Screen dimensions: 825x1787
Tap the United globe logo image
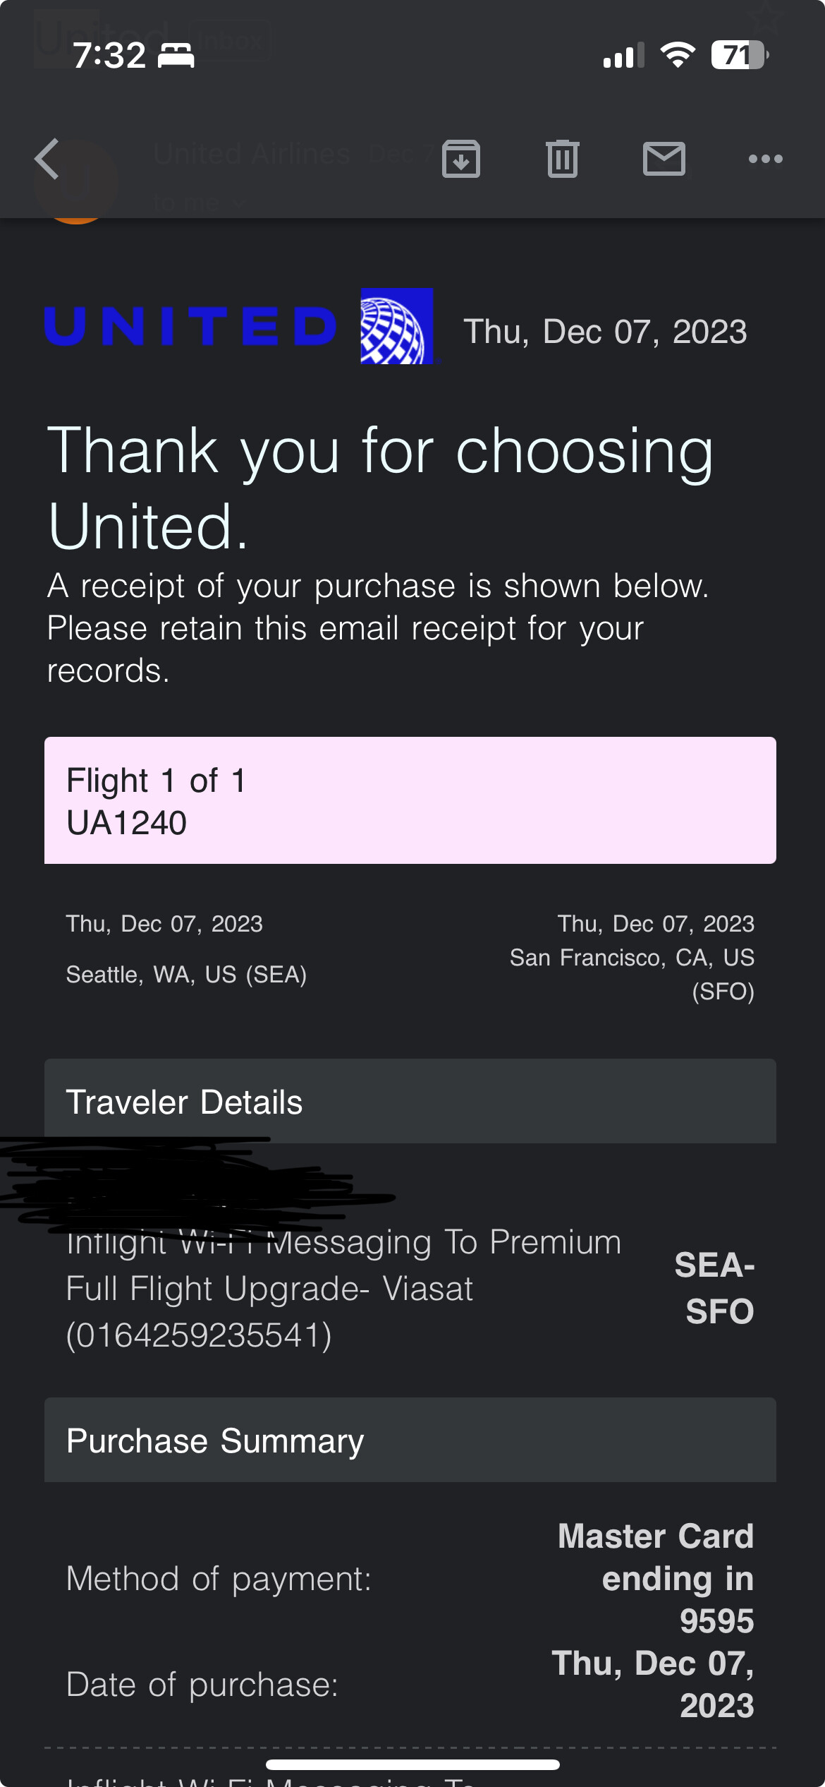point(397,326)
